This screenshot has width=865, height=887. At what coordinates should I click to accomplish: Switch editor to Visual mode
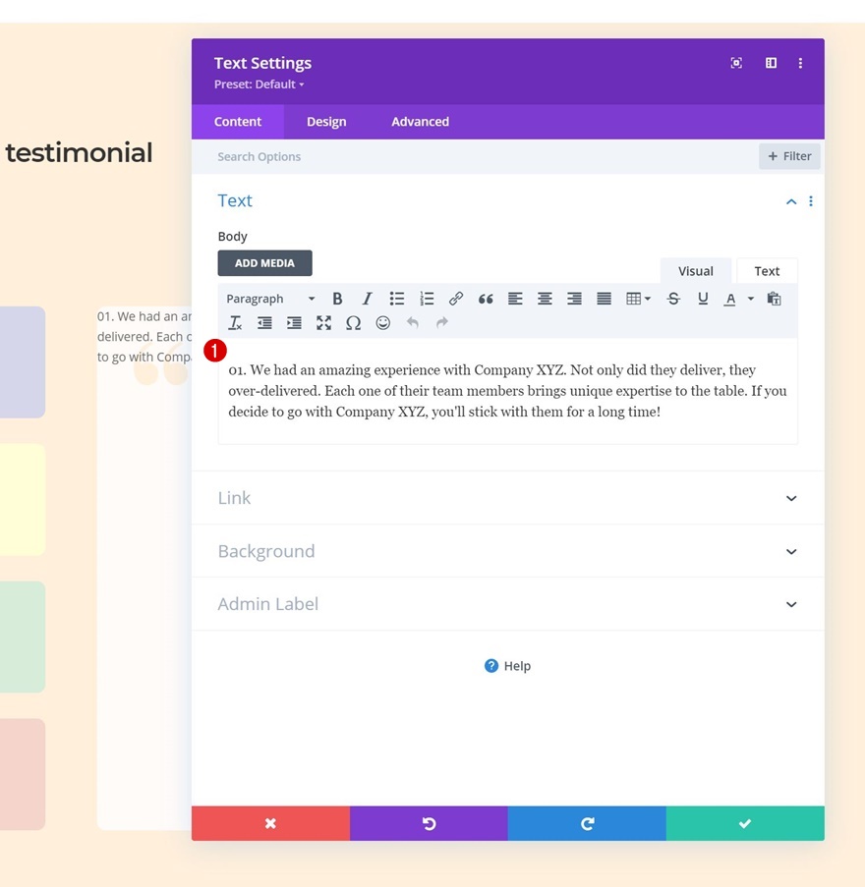pos(696,271)
